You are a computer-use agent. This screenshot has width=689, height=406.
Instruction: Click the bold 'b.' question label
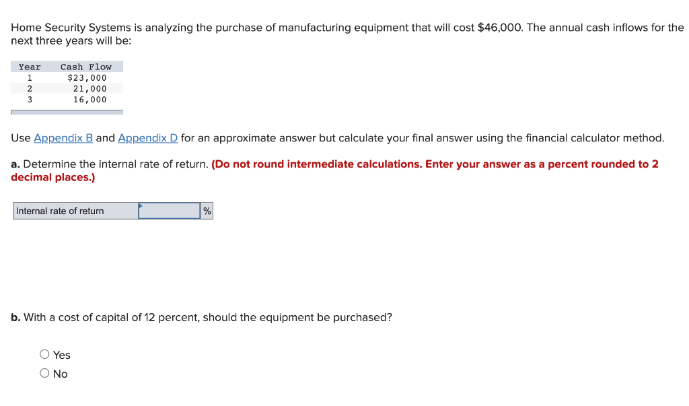coord(16,318)
